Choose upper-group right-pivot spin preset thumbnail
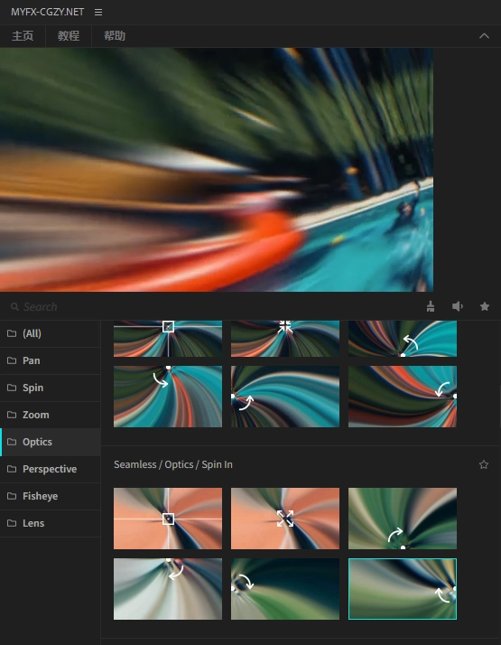501x645 pixels. [403, 397]
